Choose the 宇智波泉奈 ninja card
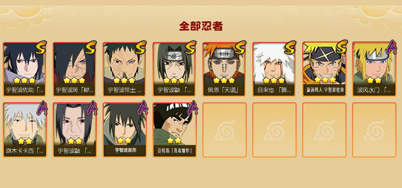402x188 pixels. pyautogui.click(x=125, y=130)
